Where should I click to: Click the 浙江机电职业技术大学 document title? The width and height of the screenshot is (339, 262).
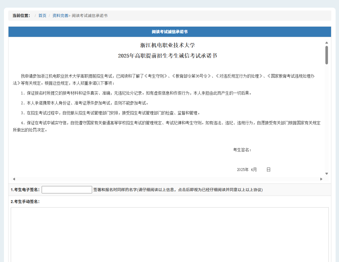pos(168,45)
